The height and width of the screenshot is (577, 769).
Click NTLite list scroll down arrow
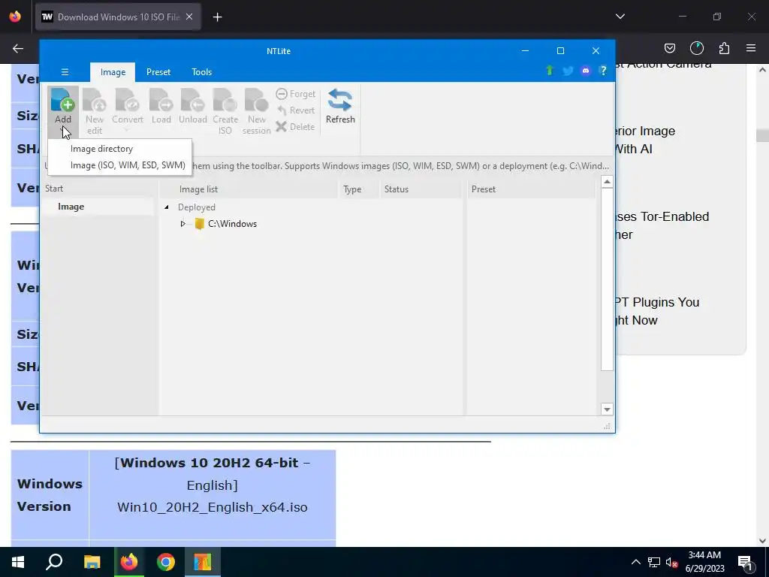tap(607, 409)
